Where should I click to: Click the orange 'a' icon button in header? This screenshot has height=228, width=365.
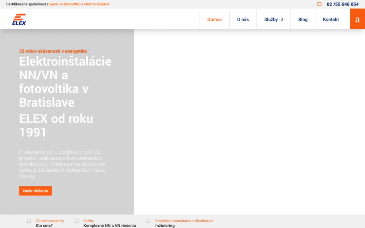(357, 19)
